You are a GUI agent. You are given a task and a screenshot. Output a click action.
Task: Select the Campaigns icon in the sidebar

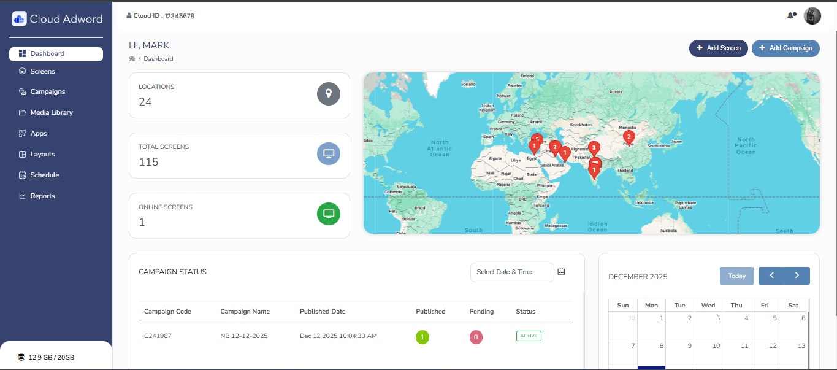point(21,91)
